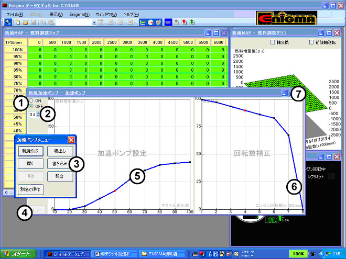Expand the dropdown arrow beside the minus icon

tap(125, 22)
